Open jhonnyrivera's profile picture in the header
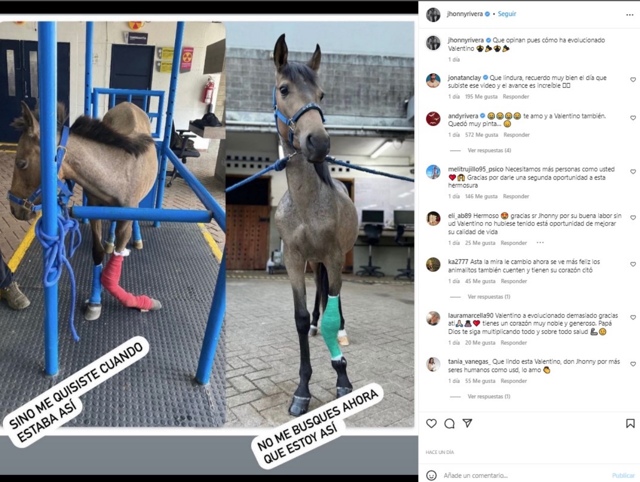640x482 pixels. point(433,14)
